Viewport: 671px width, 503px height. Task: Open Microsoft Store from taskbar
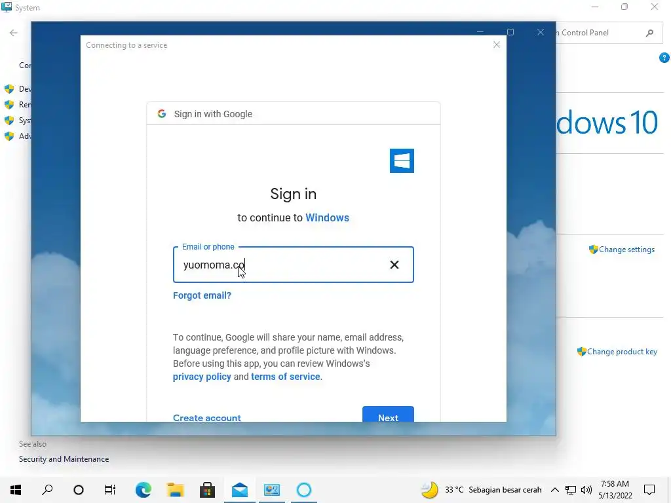coord(208,490)
